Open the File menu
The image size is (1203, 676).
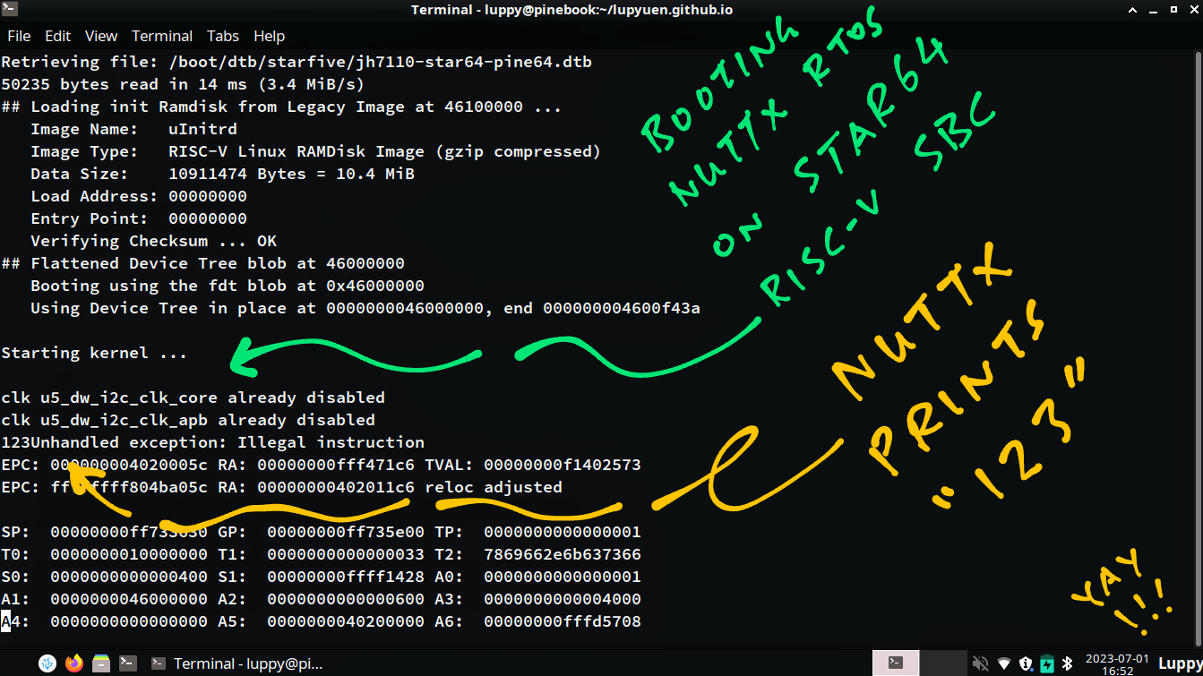click(19, 36)
